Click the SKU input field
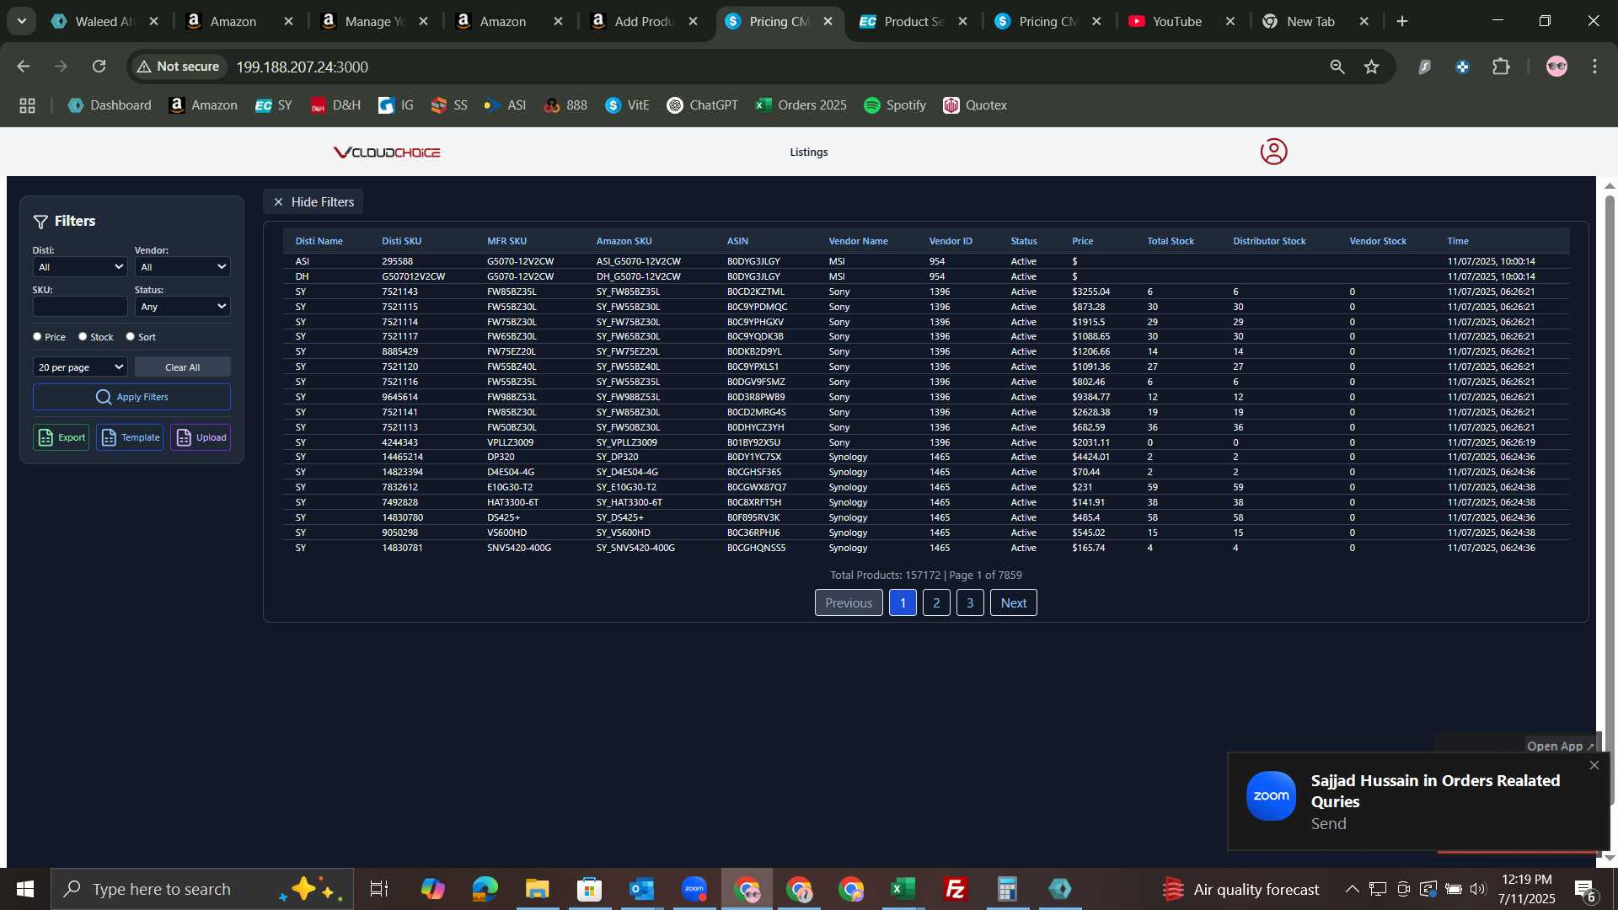Screen dimensions: 1618x910 (80, 307)
